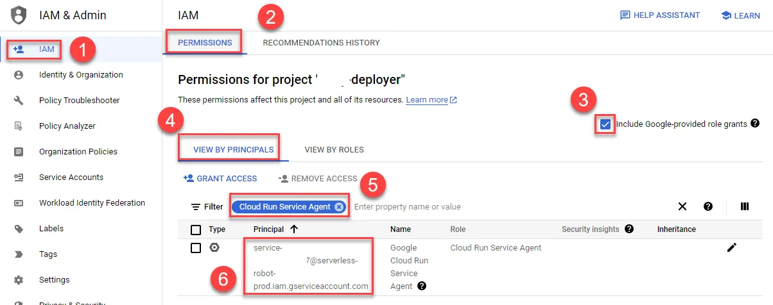Viewport: 773px width, 305px height.
Task: Click the filter help question-mark icon
Action: pos(708,206)
